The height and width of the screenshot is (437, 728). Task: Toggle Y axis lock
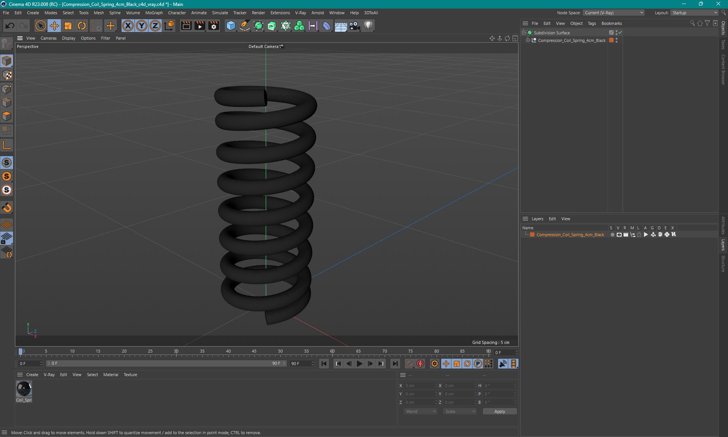[x=142, y=26]
